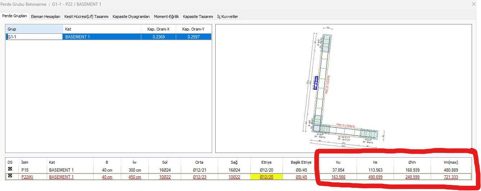The height and width of the screenshot is (191, 481).
Task: Switch to the Eleman Hesapları tab
Action: [45, 17]
